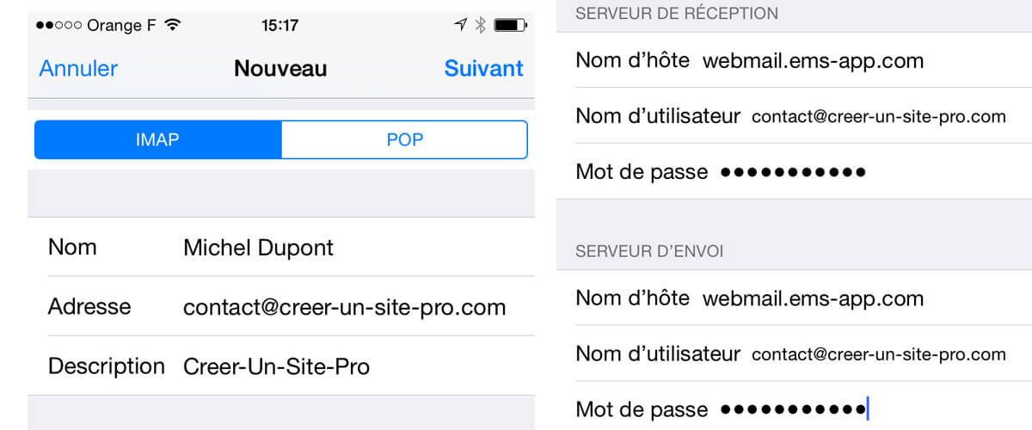1032x430 pixels.
Task: Edit outgoing server Nom d'utilisateur field
Action: [794, 353]
